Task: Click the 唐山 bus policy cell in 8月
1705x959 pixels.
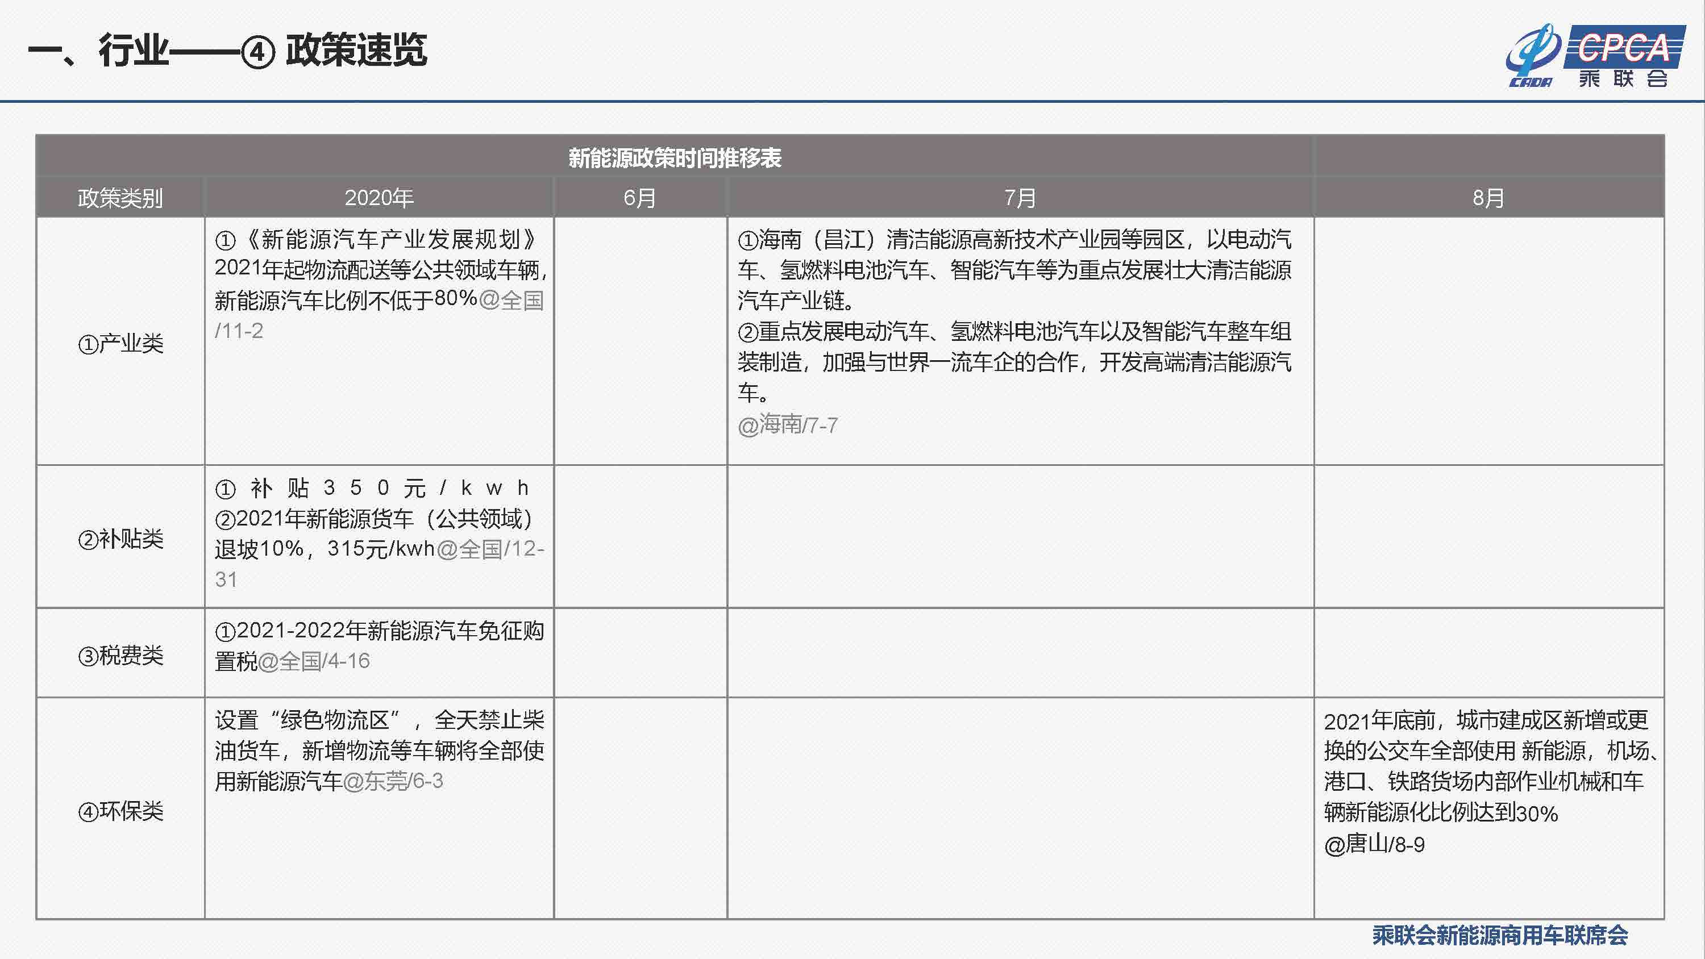Action: coord(1488,808)
